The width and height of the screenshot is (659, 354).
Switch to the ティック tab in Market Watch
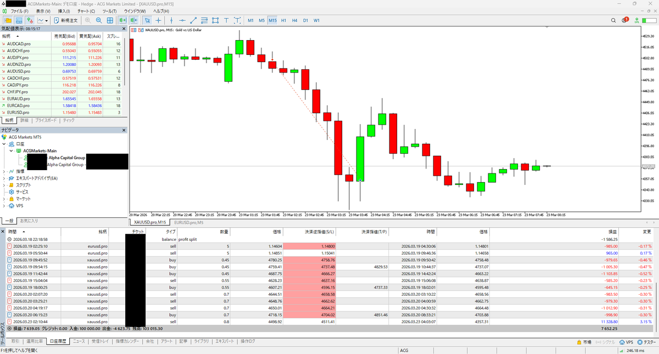[69, 120]
